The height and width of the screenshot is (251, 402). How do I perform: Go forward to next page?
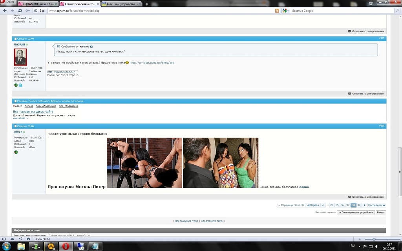point(12,11)
